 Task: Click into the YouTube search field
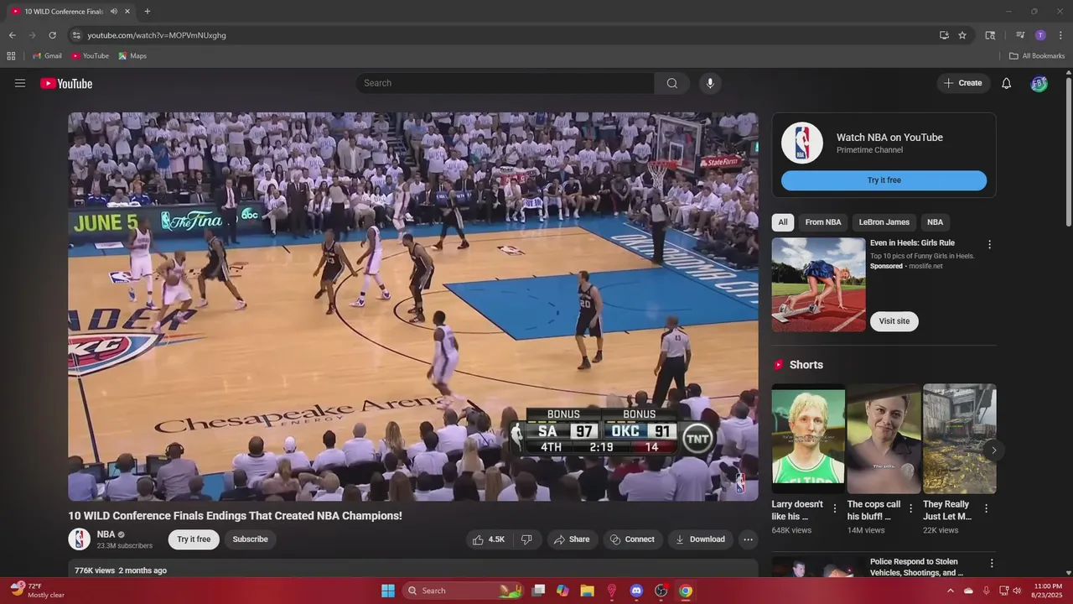point(505,83)
